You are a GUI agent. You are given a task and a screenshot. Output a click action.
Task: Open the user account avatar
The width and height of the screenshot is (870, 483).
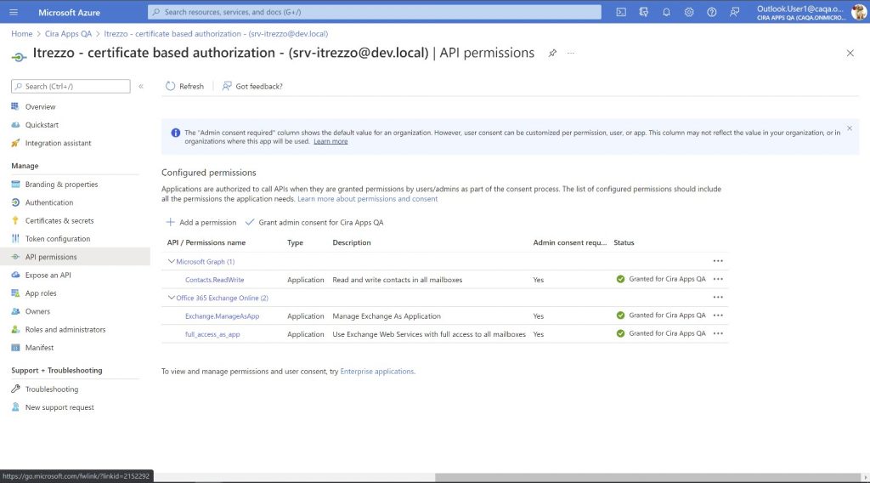click(859, 12)
